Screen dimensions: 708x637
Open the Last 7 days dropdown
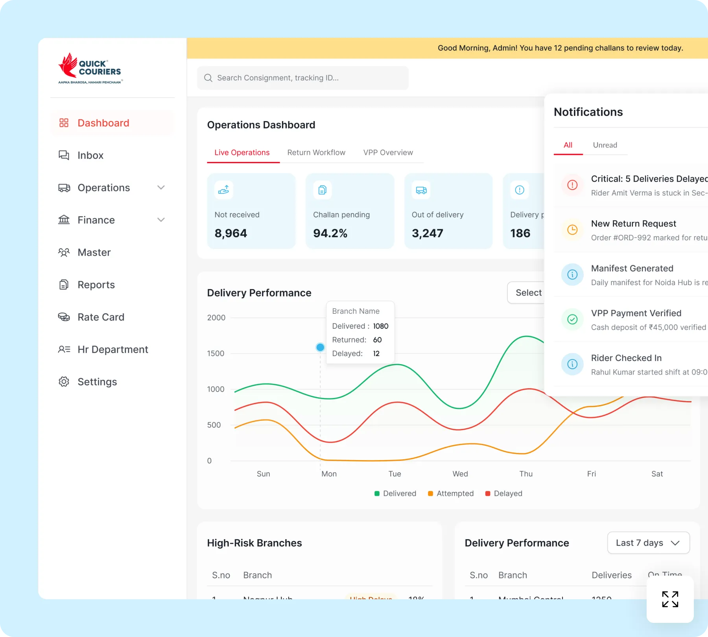[648, 543]
